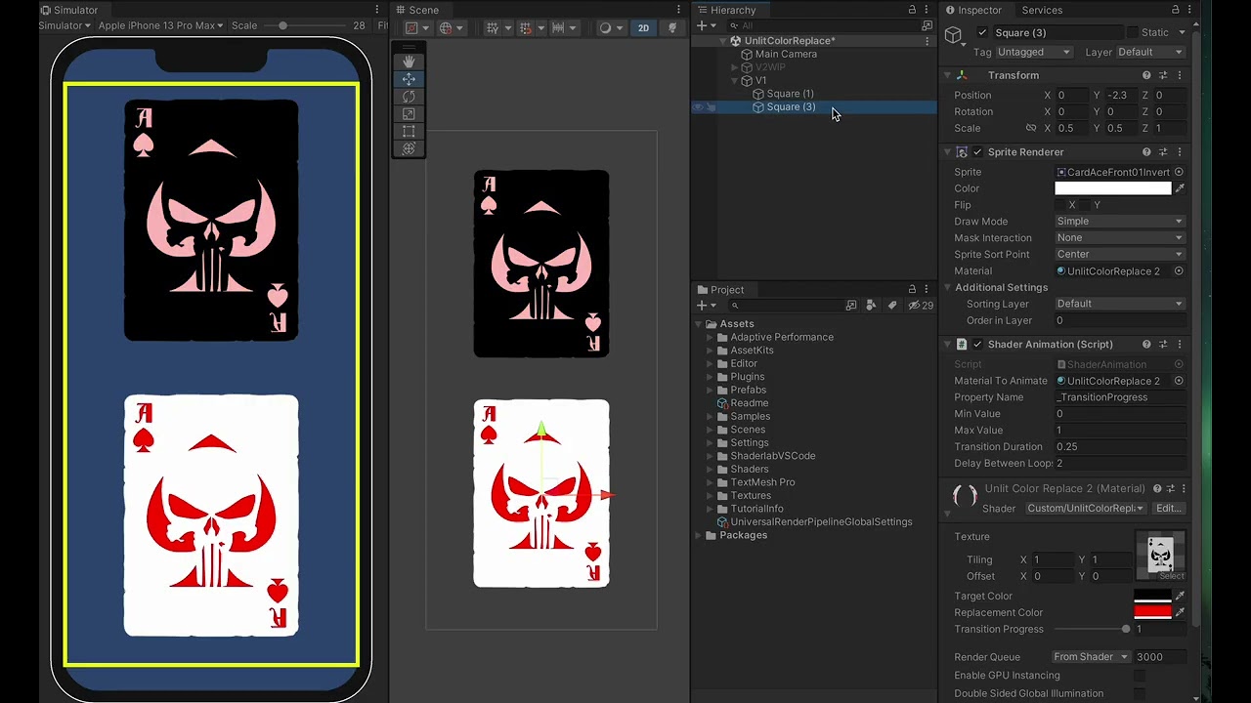The height and width of the screenshot is (703, 1251).
Task: Click the Target Color swatch
Action: point(1152,596)
